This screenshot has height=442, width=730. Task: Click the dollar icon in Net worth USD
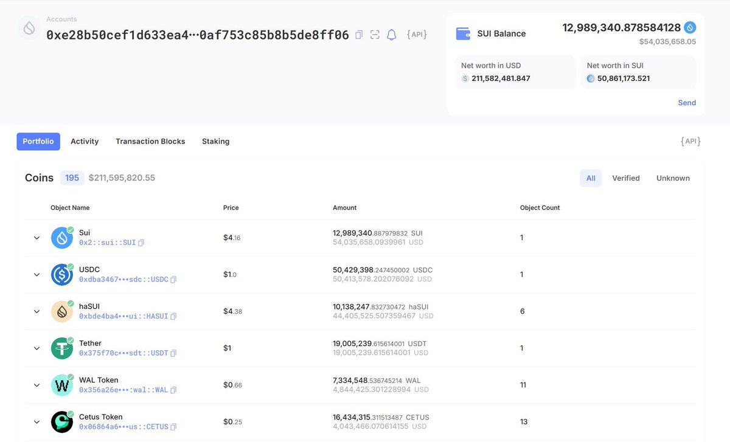[x=465, y=78]
